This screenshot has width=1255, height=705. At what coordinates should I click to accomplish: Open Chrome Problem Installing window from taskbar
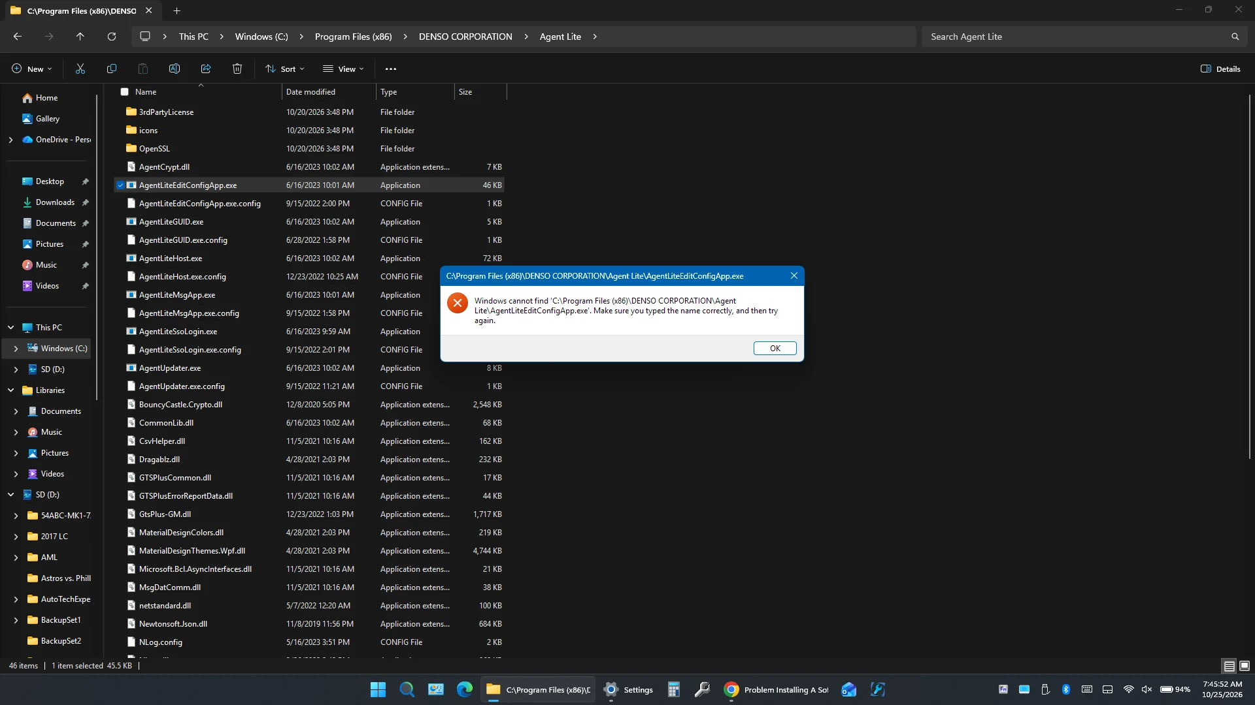pos(776,689)
